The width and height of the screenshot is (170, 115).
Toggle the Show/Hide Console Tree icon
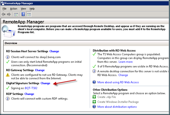(16, 15)
